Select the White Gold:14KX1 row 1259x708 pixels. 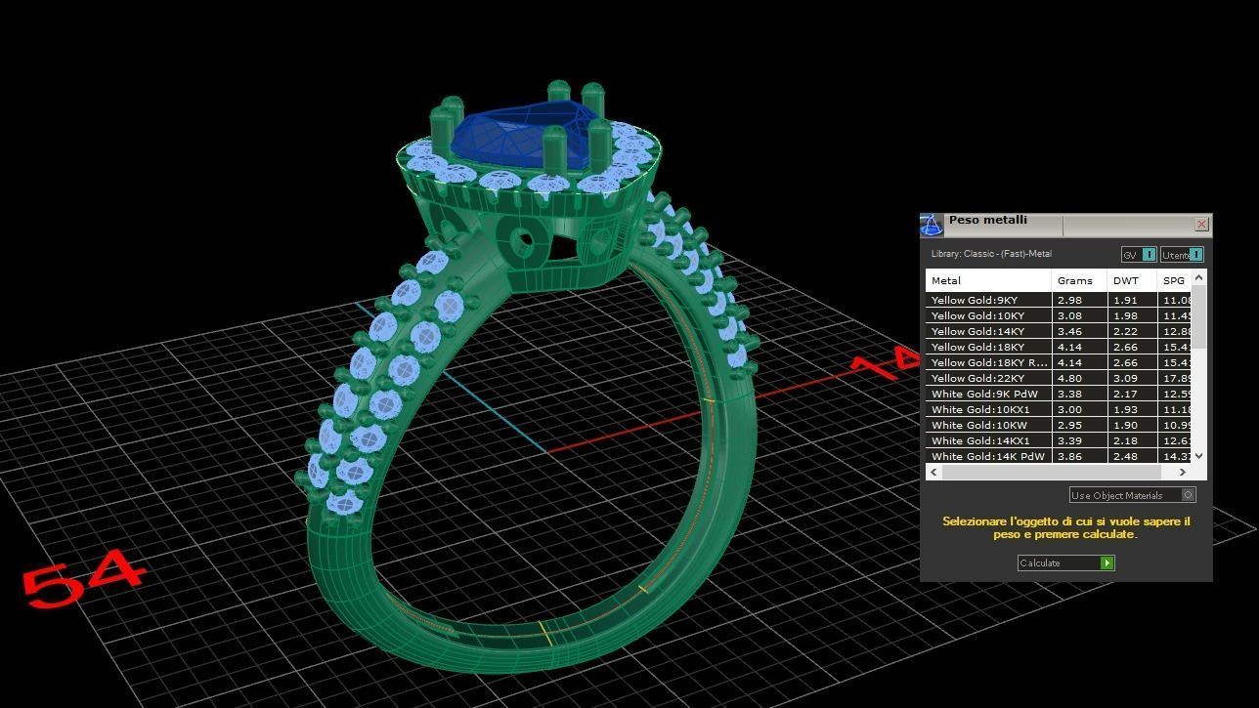(1059, 440)
